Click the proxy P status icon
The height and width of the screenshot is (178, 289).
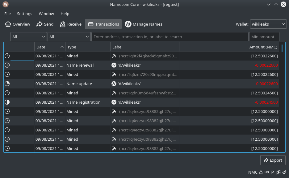click(272, 172)
